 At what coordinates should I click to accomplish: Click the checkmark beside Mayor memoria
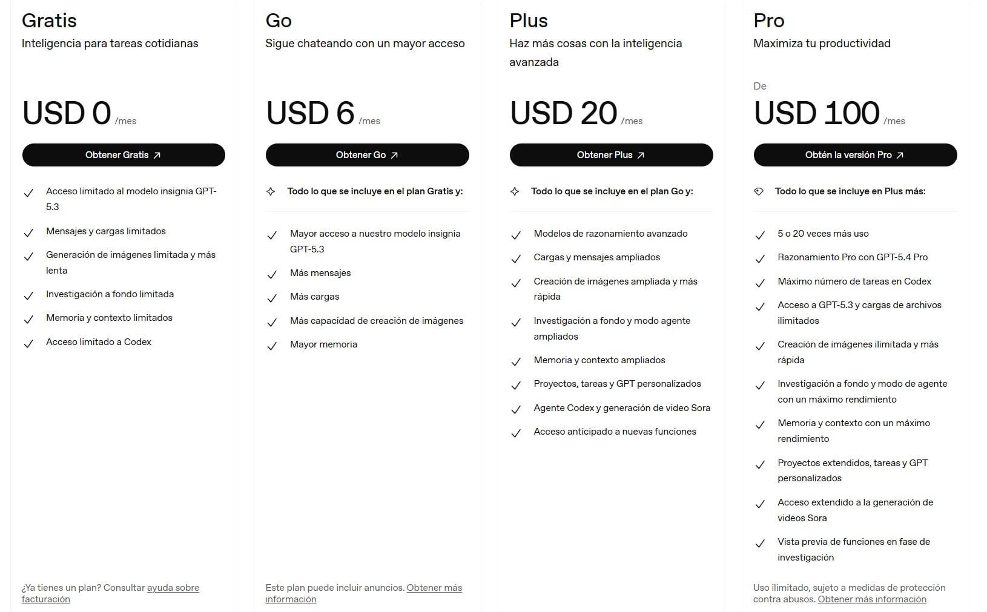click(x=272, y=346)
